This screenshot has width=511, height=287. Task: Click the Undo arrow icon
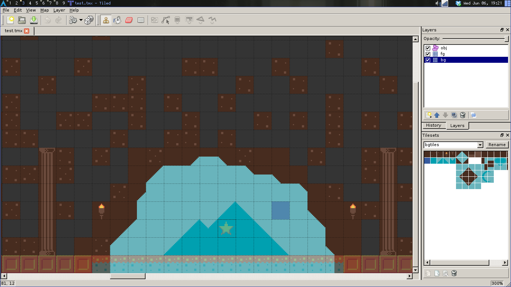[x=48, y=20]
